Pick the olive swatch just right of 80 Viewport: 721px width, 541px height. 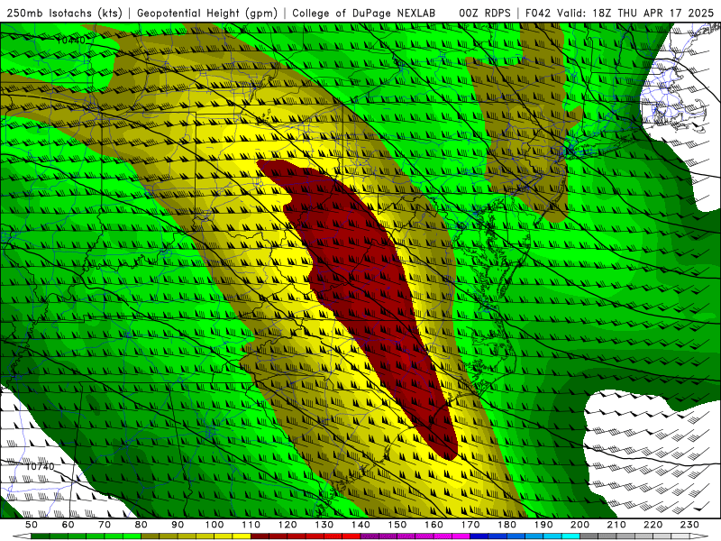coord(150,536)
